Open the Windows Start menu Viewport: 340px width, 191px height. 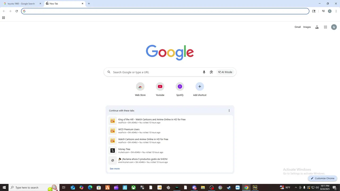point(4,188)
